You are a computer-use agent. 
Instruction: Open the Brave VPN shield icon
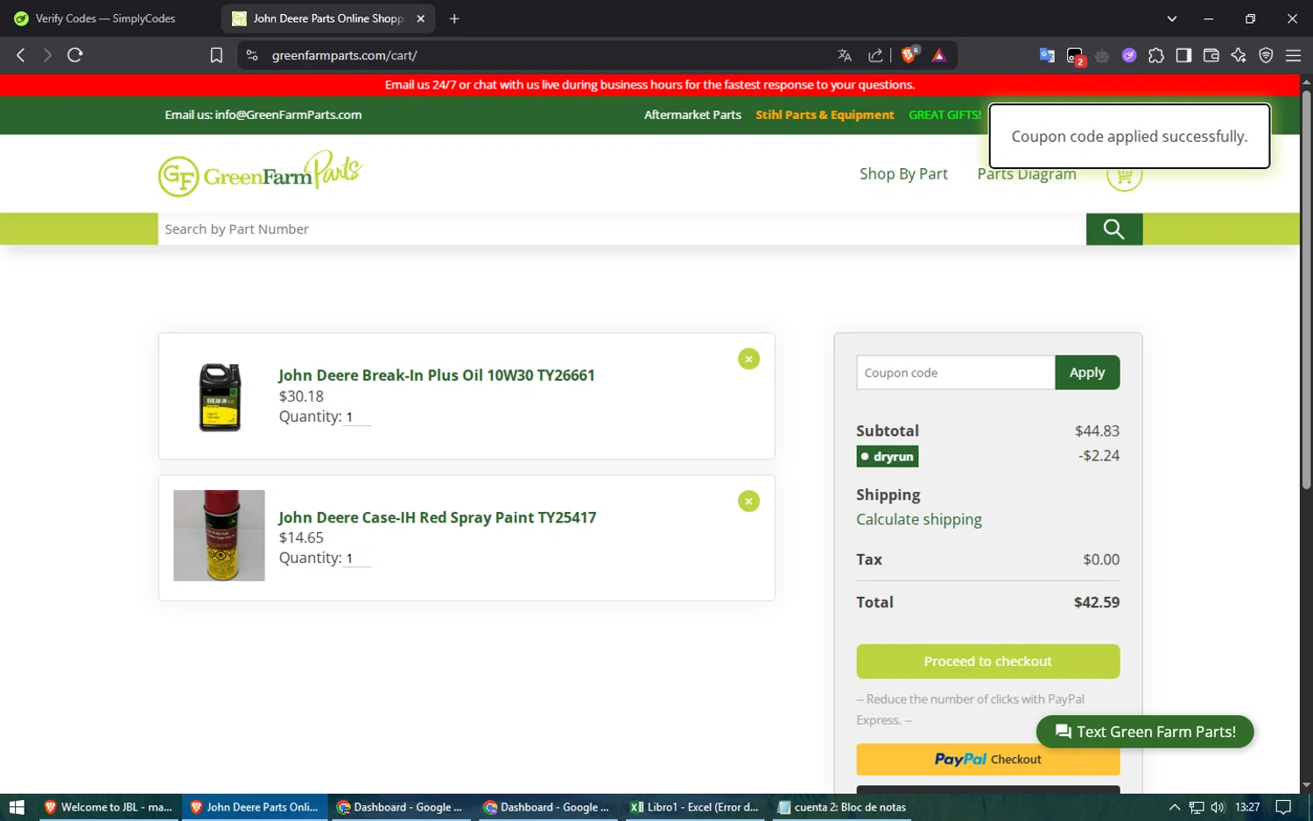pos(1266,55)
